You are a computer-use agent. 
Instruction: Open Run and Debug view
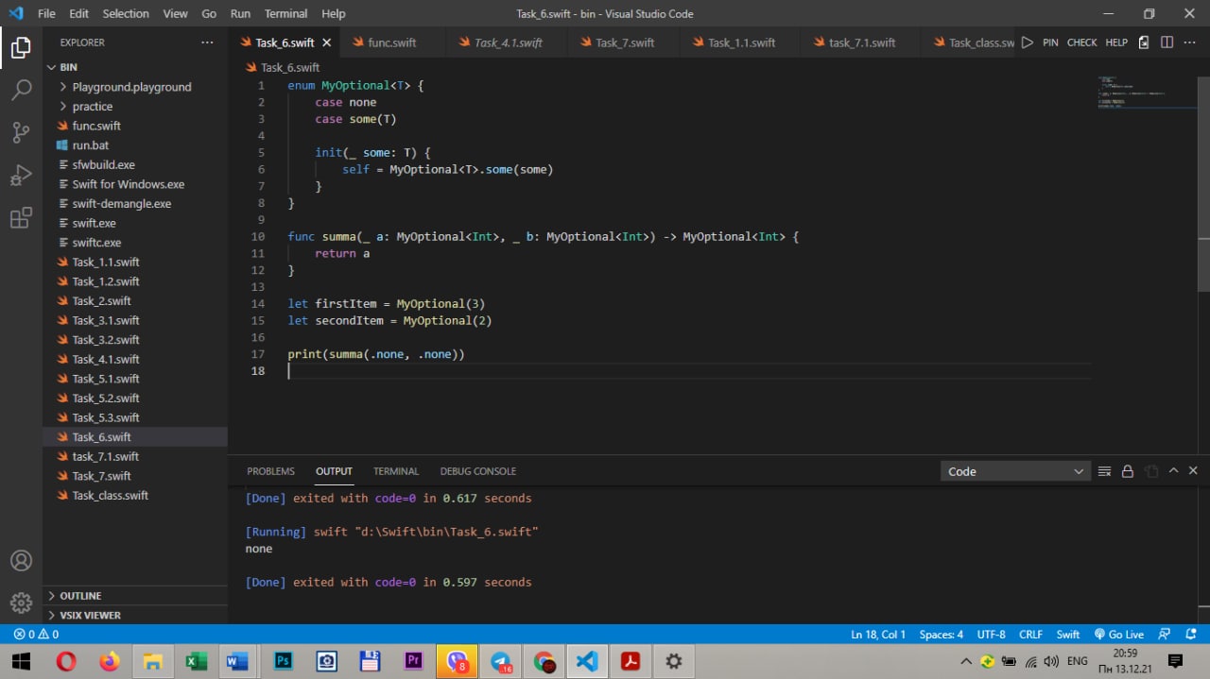21,176
